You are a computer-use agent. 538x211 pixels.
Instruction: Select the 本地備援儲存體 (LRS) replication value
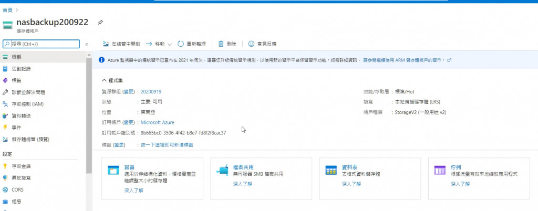pyautogui.click(x=418, y=102)
